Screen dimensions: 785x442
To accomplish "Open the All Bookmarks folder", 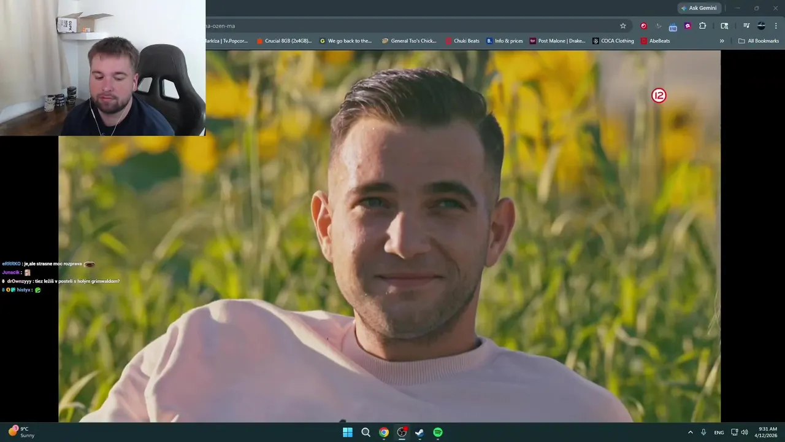I will coord(759,41).
